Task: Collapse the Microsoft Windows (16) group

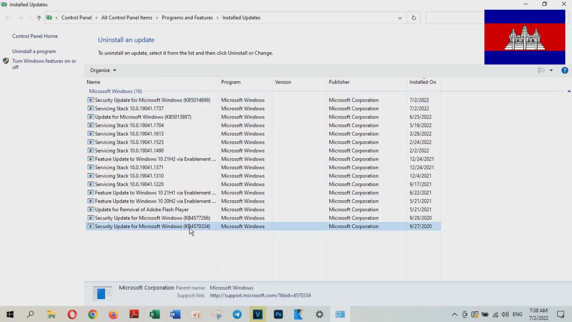Action: (115, 91)
